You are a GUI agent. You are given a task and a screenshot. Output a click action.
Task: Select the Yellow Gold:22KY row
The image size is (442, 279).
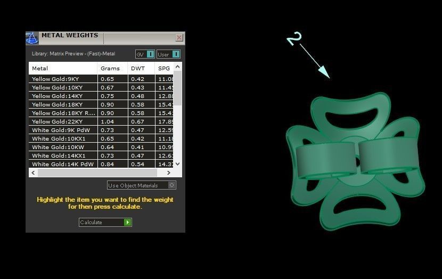101,121
